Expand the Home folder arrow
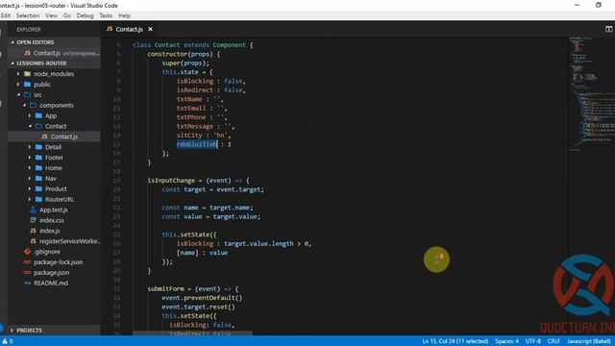This screenshot has height=346, width=615. click(x=30, y=168)
